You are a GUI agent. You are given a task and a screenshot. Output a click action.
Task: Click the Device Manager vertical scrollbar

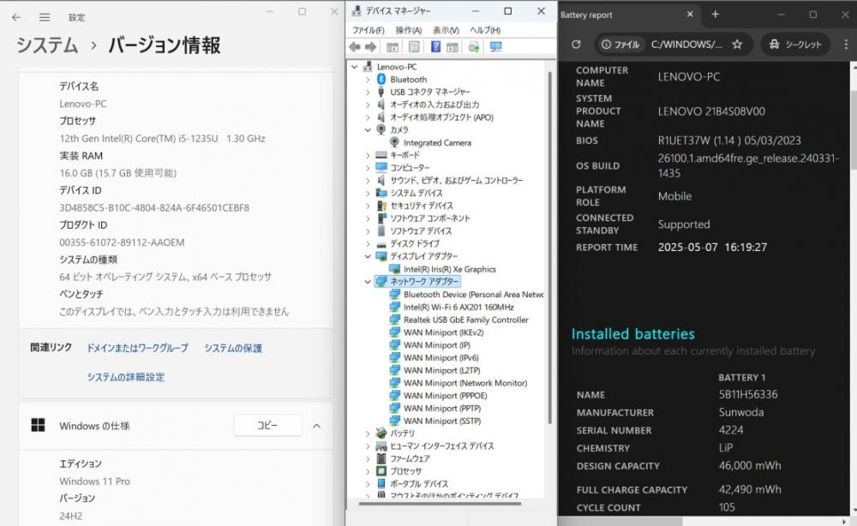(550, 246)
